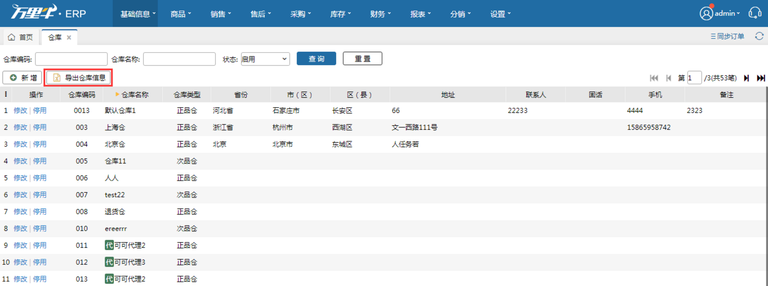This screenshot has height=286, width=768.
Task: Click 修改 for warehouse 北京仓
Action: 20,144
